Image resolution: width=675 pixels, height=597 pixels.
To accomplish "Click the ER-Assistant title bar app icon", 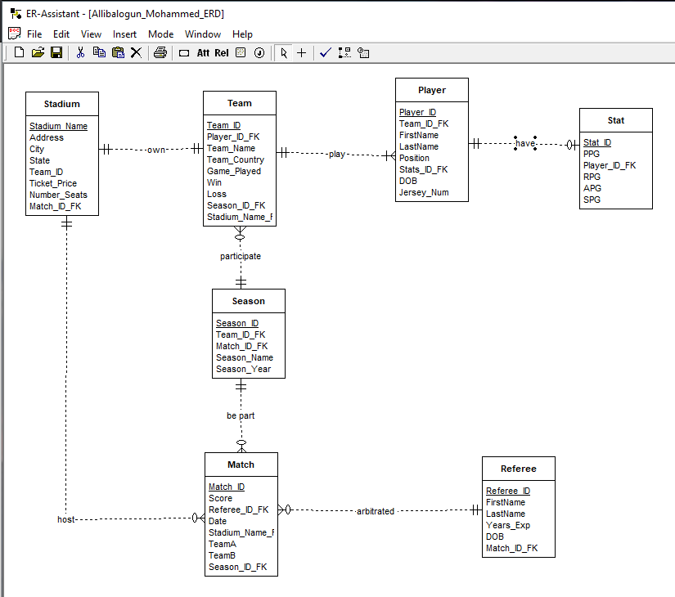I will pos(16,14).
